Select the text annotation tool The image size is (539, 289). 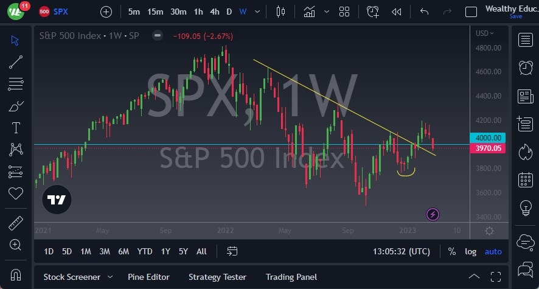16,128
